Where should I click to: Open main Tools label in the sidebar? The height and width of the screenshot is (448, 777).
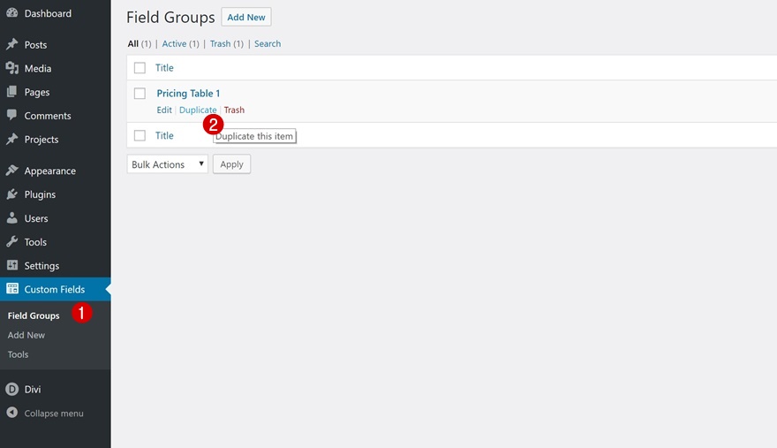pos(35,242)
